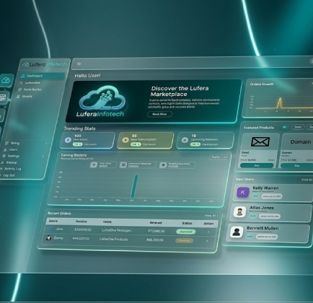Click the 'Status' column header
The image size is (313, 303).
187,223
